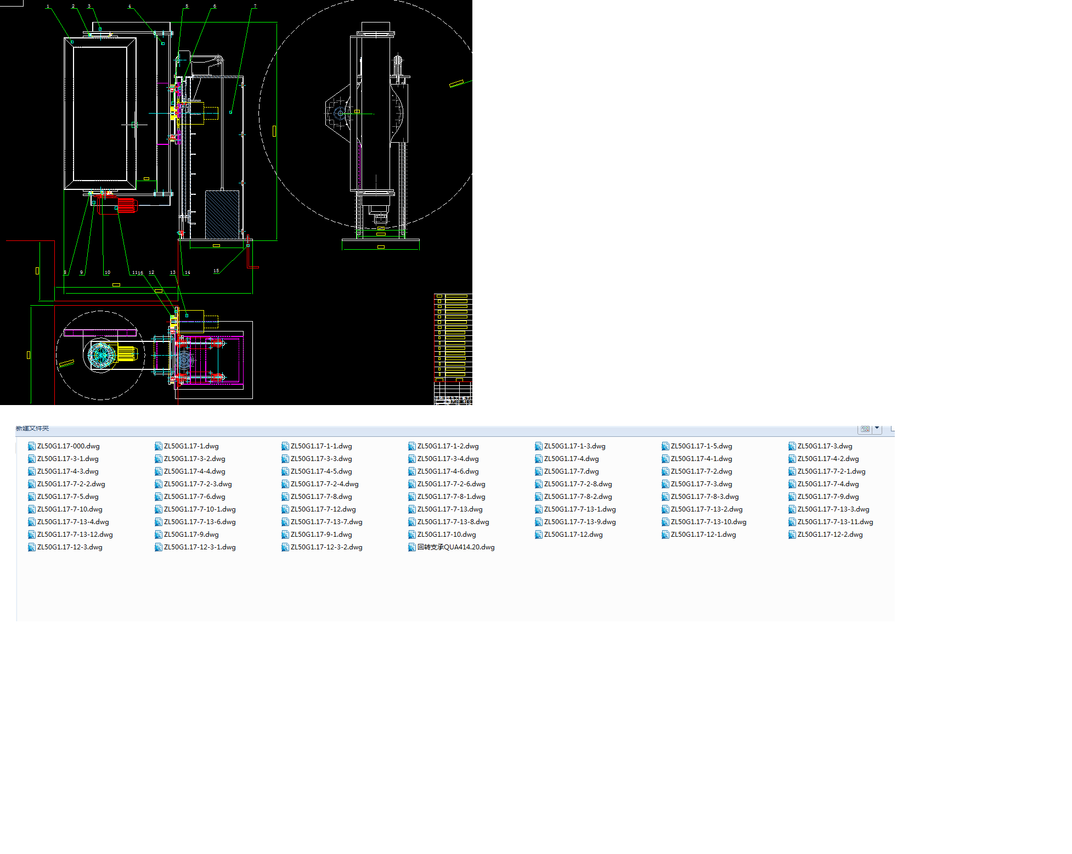Viewport: 1072px width, 854px height.
Task: Select file ZL50G1.17-12-1.dwg
Action: click(x=703, y=535)
